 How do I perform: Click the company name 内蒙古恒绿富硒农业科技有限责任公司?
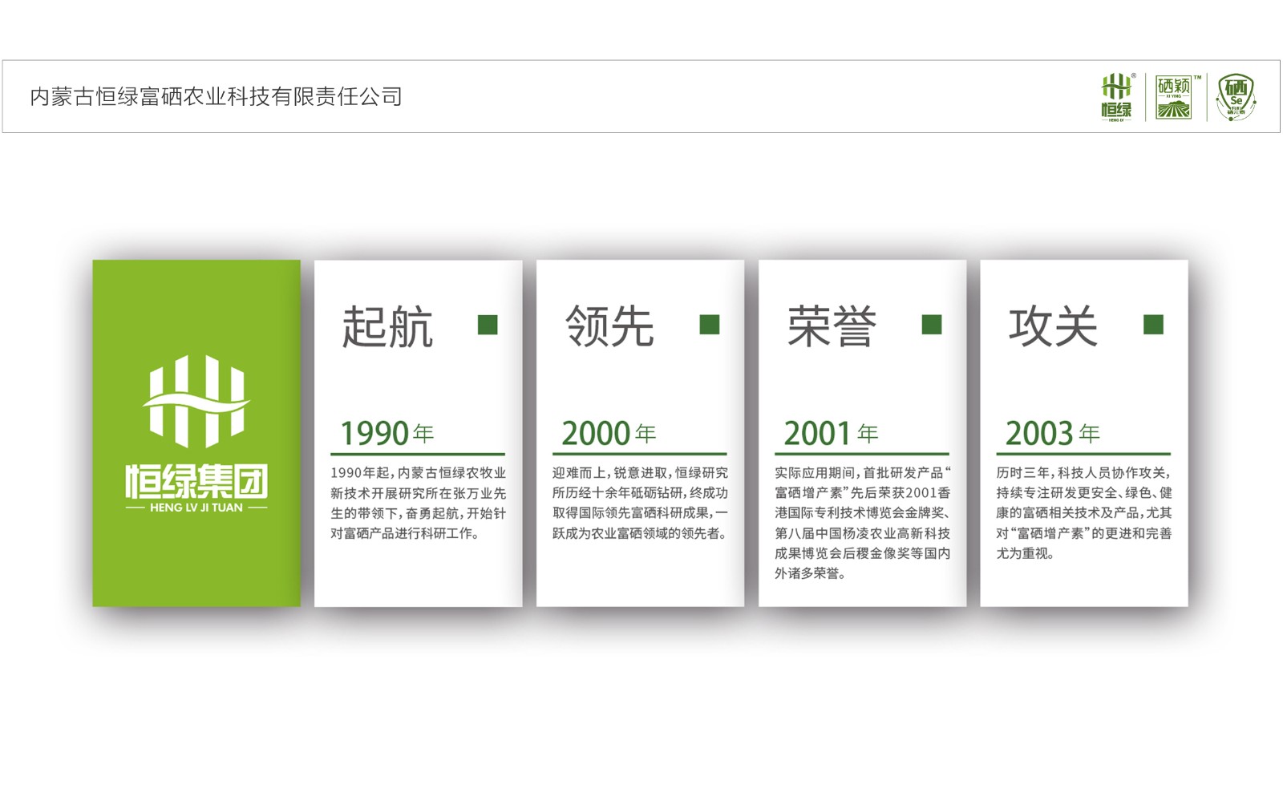(x=216, y=97)
